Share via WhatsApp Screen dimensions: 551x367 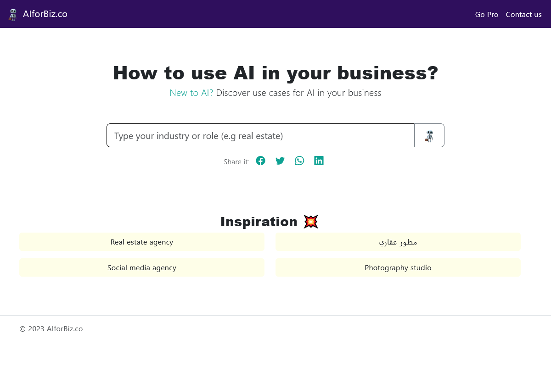click(x=299, y=161)
